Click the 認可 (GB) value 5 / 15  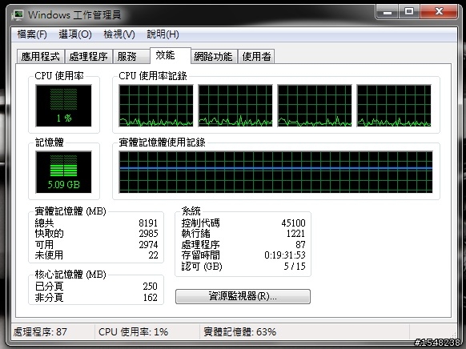point(295,266)
